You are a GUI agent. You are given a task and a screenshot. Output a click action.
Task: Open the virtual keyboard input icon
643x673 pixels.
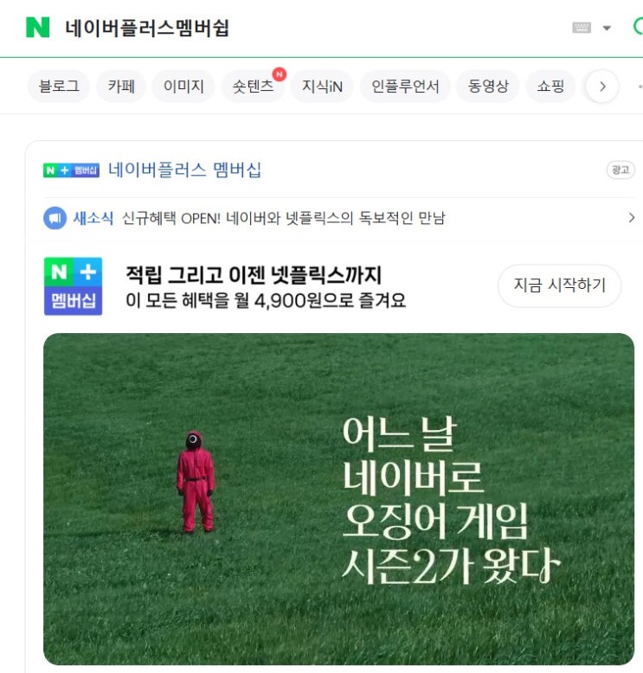pos(582,28)
